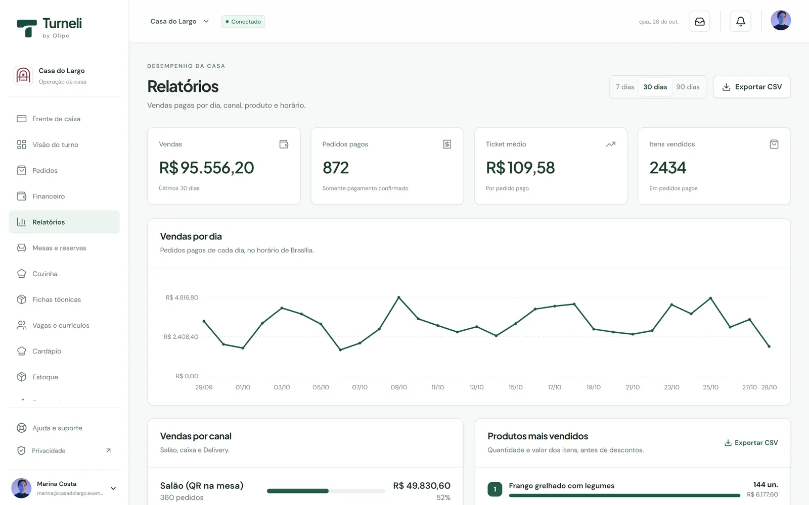Click the Fichas técnicas box icon
Viewport: 809px width, 505px height.
pos(22,299)
